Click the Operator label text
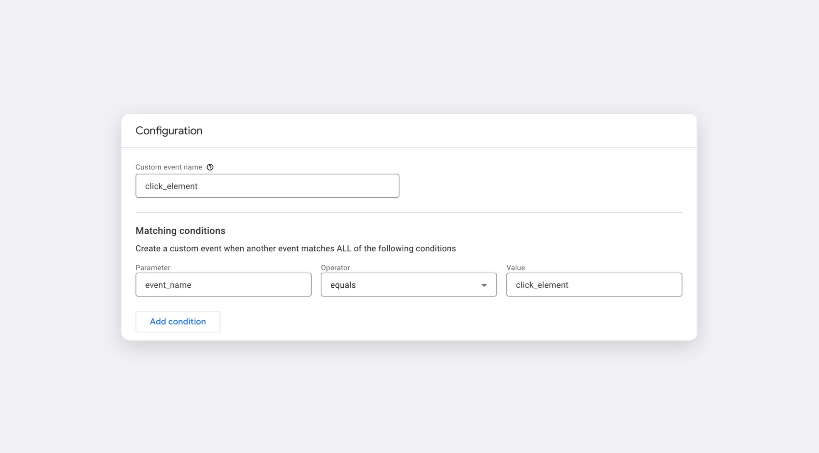The image size is (819, 453). (335, 268)
